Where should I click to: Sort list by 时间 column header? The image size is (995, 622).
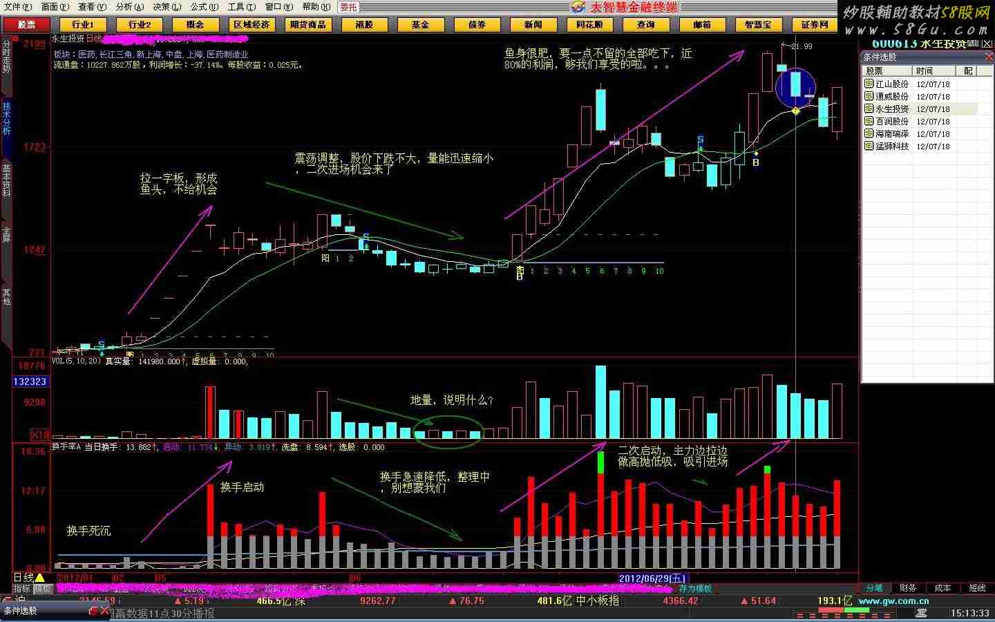coord(935,70)
